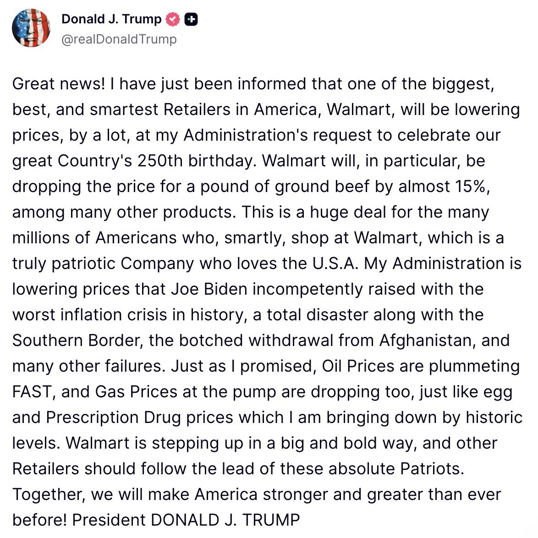The height and width of the screenshot is (538, 538).
Task: Open the @realDonaldTrump handle link
Action: [x=119, y=39]
